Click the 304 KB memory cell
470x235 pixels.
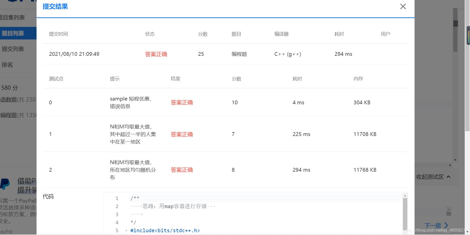click(362, 103)
